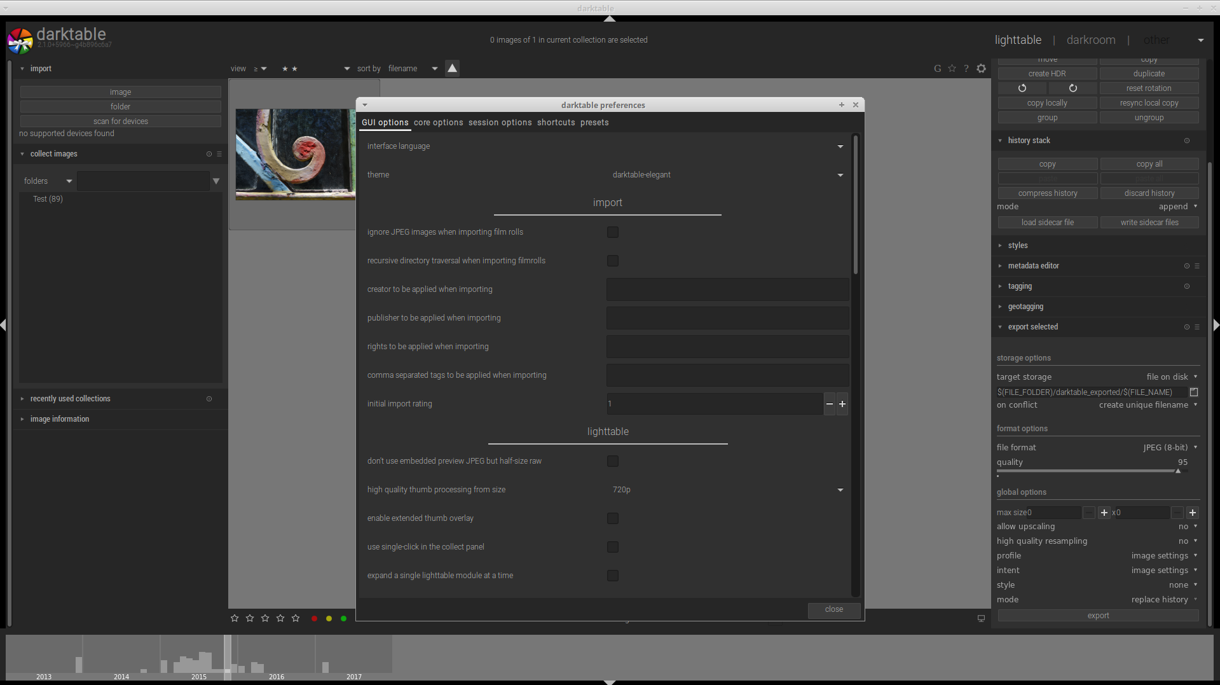The image size is (1220, 685).
Task: Increase the initial import rating with plus
Action: click(x=842, y=404)
